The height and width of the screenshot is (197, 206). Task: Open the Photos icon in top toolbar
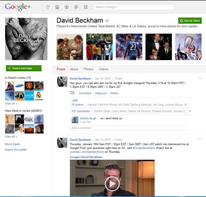[x=57, y=7]
